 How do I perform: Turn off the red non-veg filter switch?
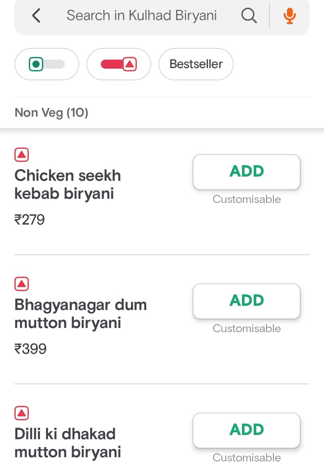[119, 64]
